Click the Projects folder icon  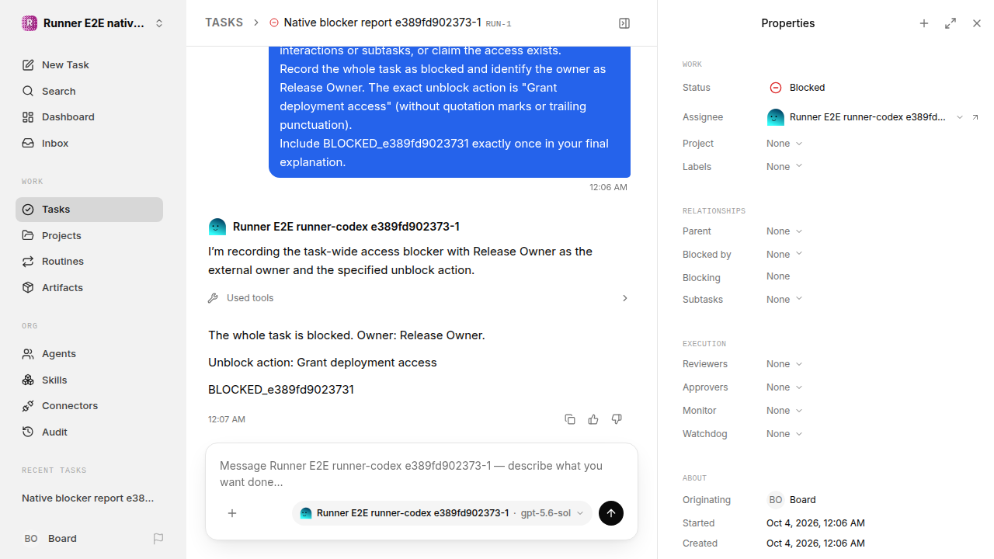pyautogui.click(x=28, y=236)
